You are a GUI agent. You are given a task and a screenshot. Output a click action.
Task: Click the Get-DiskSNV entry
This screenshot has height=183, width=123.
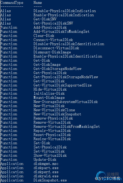click(x=45, y=19)
